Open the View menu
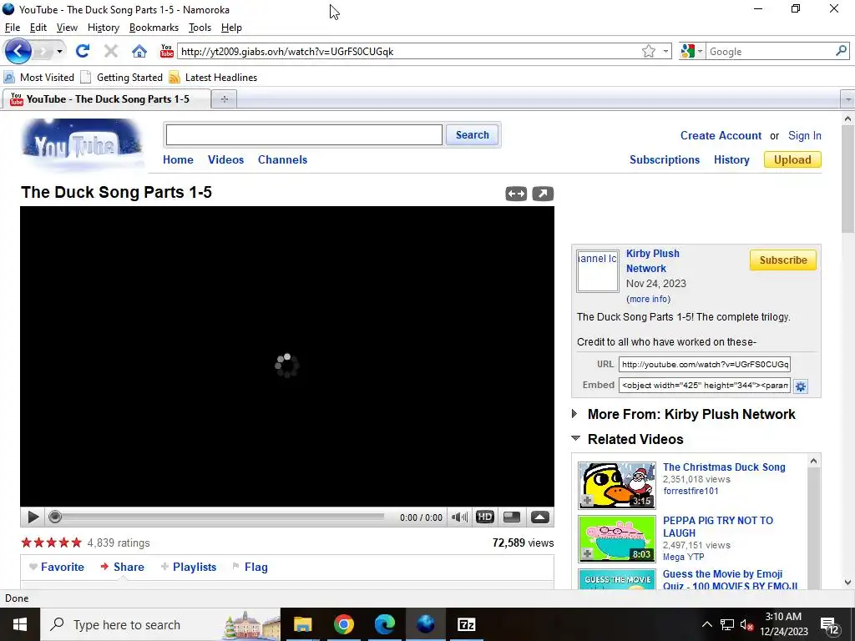Screen dimensions: 855x641 click(67, 28)
